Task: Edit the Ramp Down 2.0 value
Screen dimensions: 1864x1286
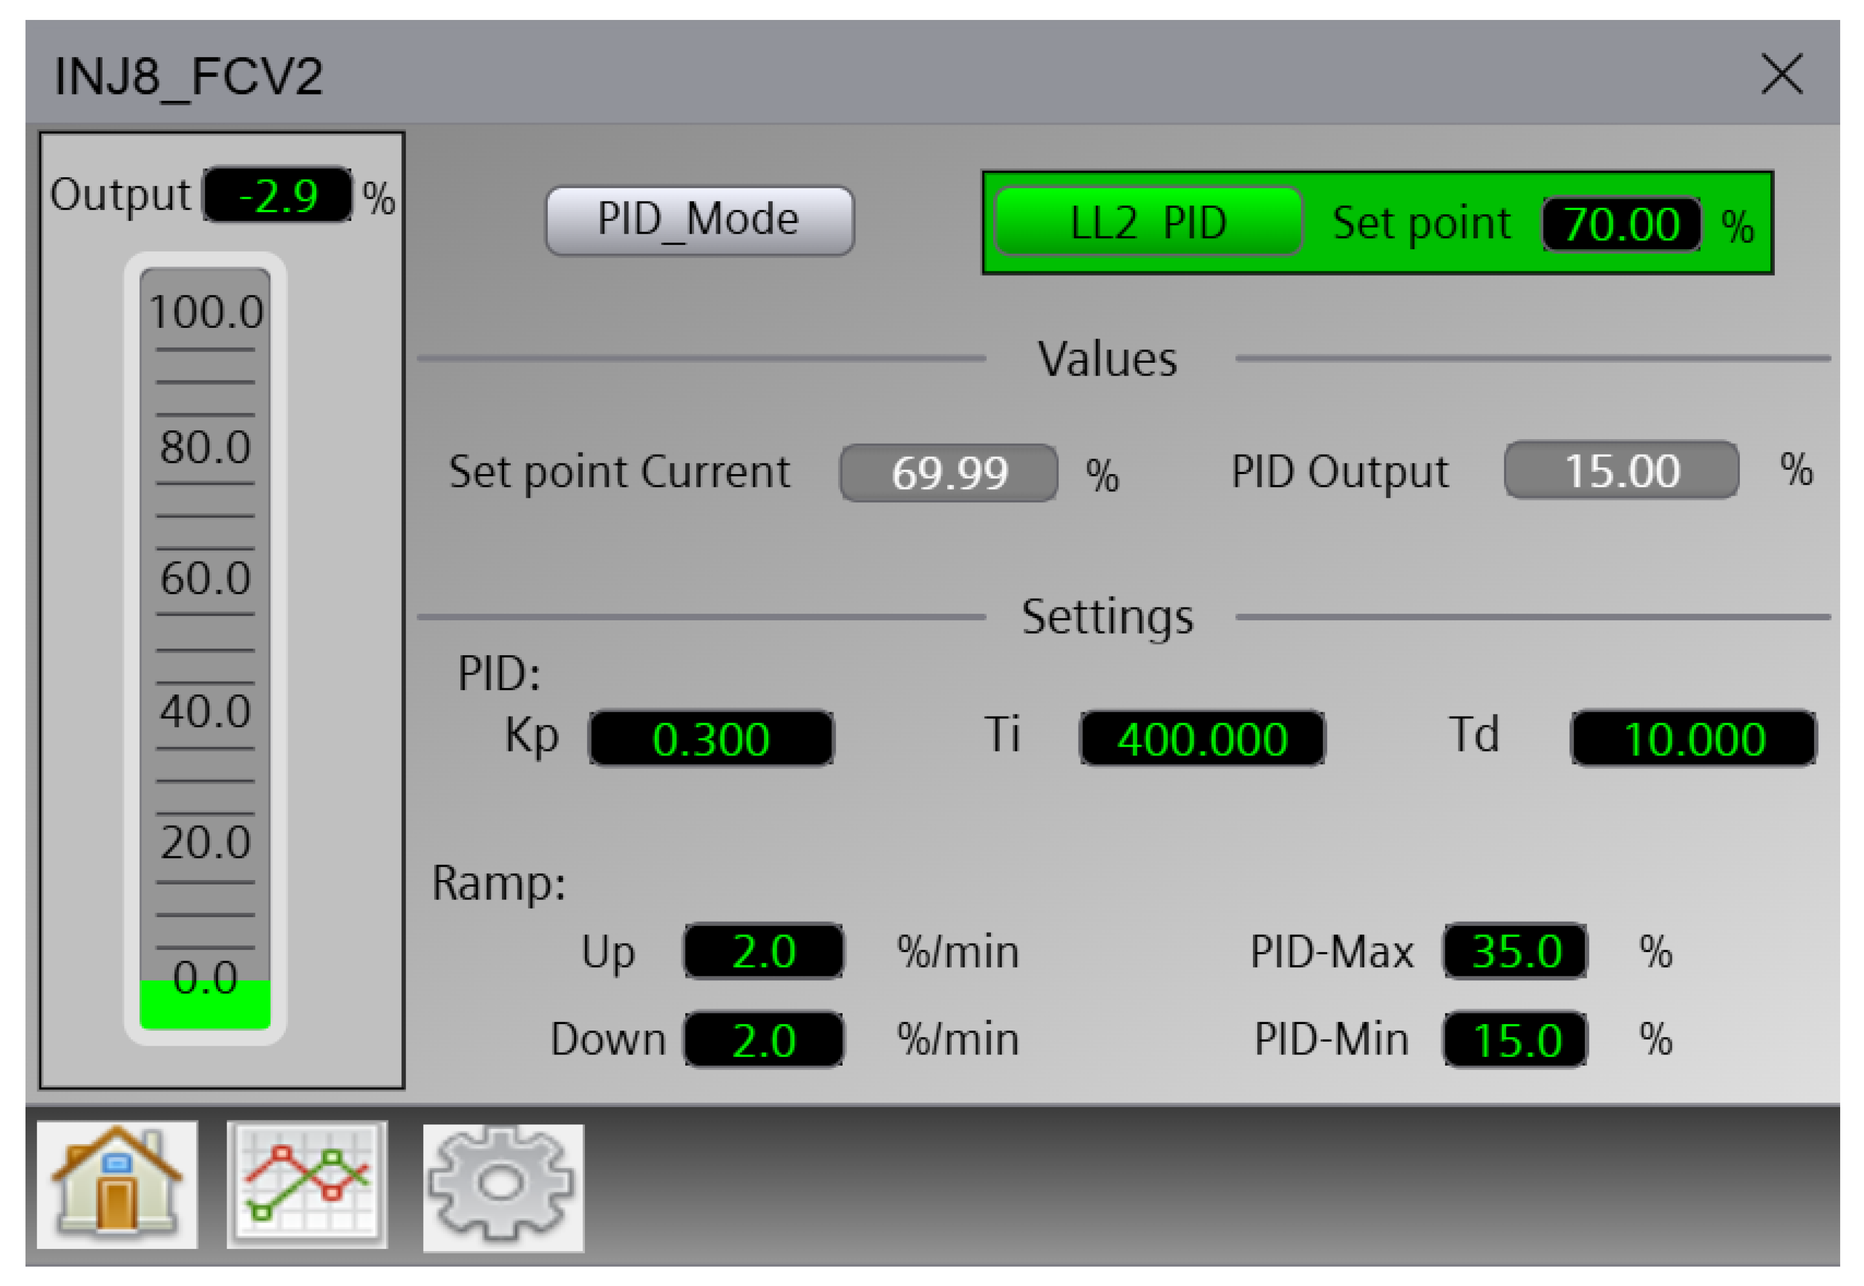Action: [x=763, y=1040]
